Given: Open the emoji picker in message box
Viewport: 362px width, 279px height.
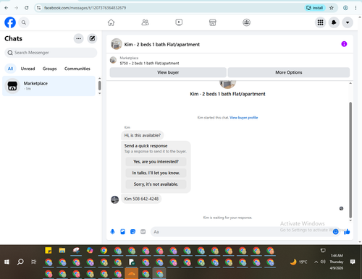Looking at the screenshot, I should (335, 232).
